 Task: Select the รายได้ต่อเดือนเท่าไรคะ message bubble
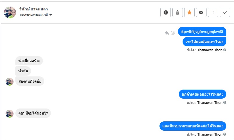coord(204,42)
